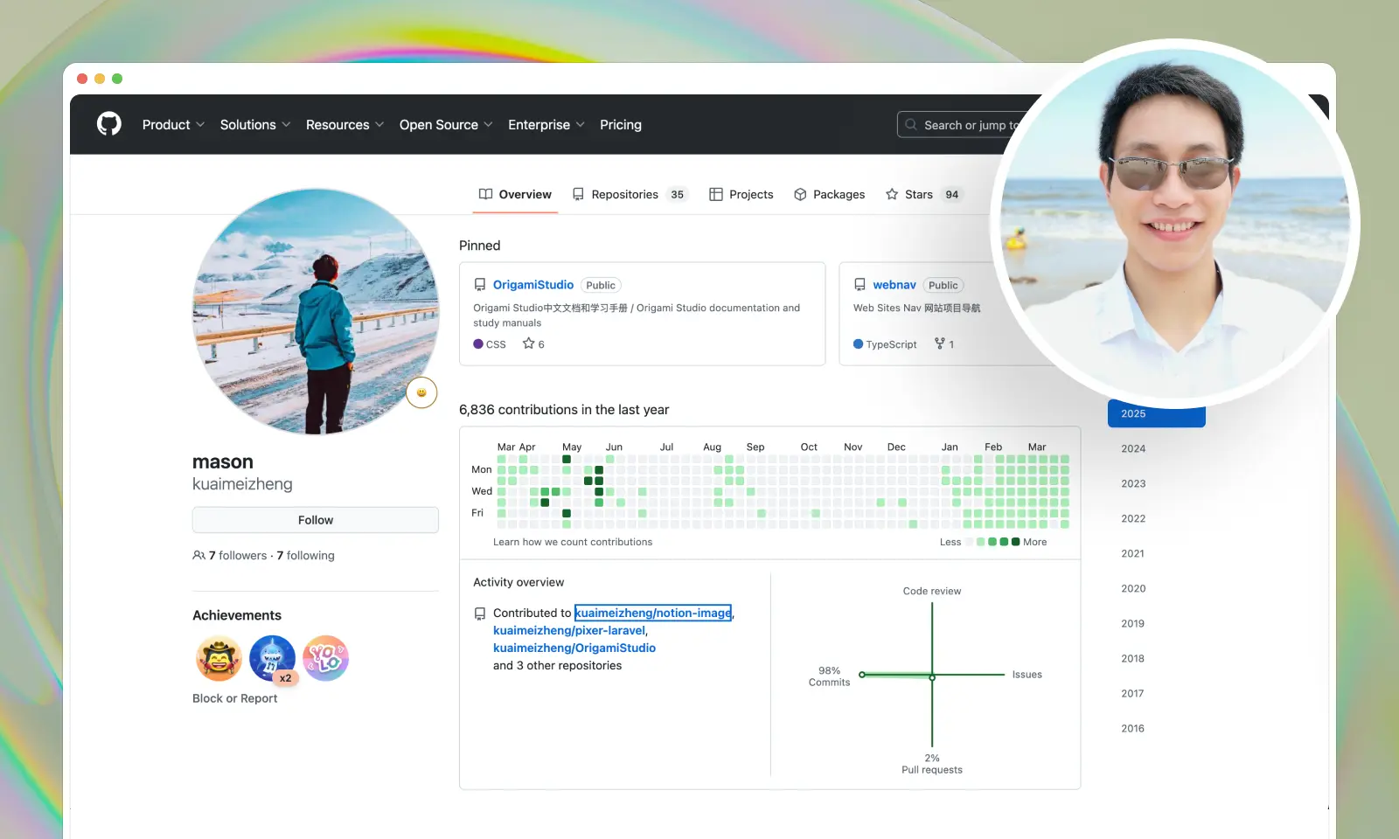Image resolution: width=1399 pixels, height=839 pixels.
Task: Click the TypeScript language color dot
Action: [x=859, y=344]
